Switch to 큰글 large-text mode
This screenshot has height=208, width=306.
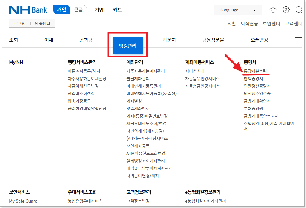78,10
